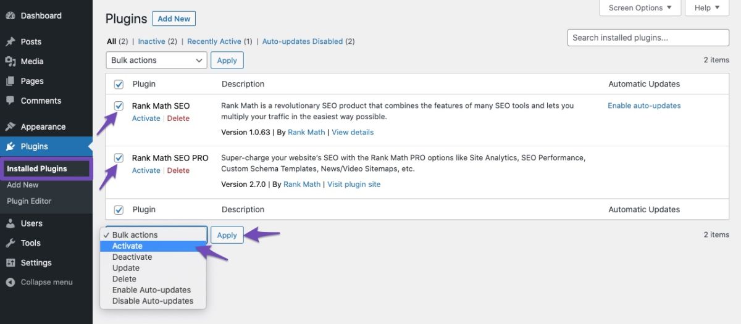
Task: Open the Visit plugin site link
Action: click(354, 184)
